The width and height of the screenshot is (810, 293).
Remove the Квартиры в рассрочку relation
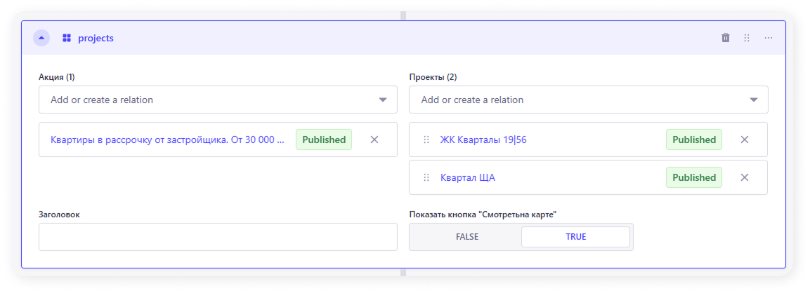(374, 139)
